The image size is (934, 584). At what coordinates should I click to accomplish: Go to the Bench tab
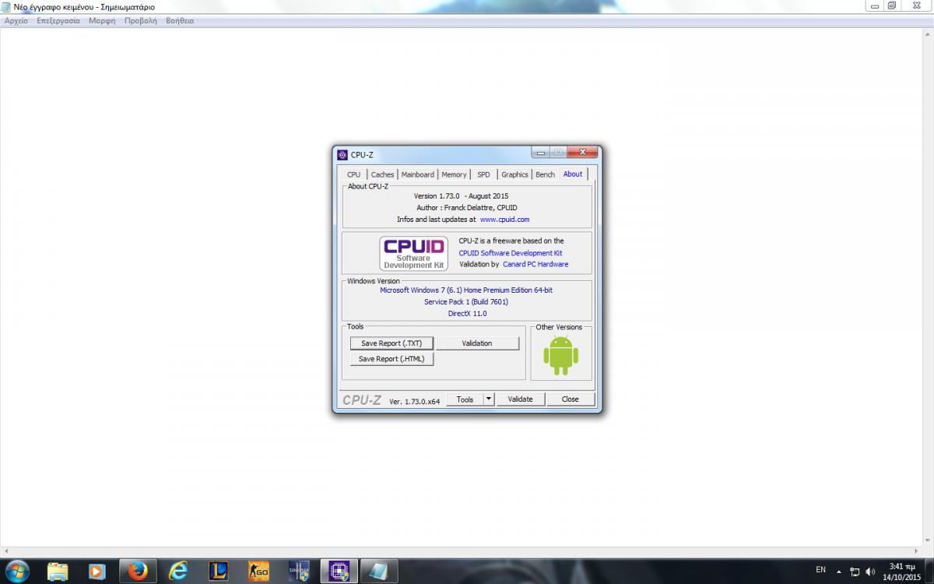click(546, 174)
